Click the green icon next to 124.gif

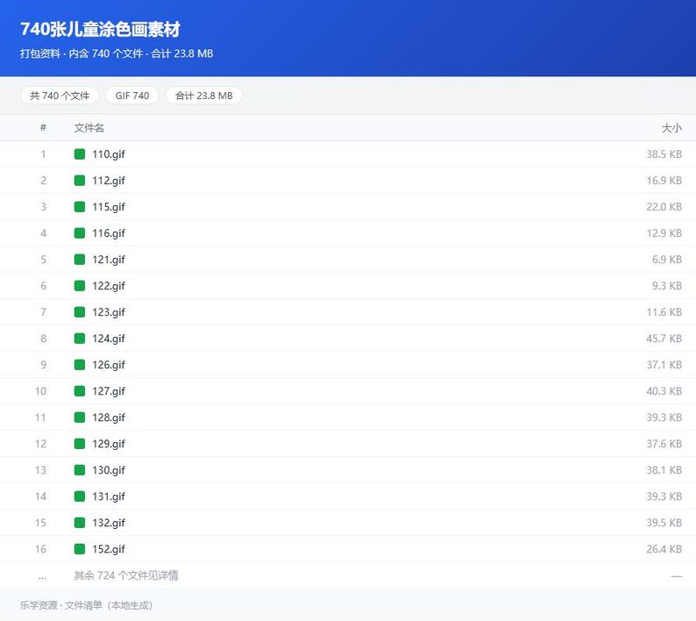(x=80, y=339)
